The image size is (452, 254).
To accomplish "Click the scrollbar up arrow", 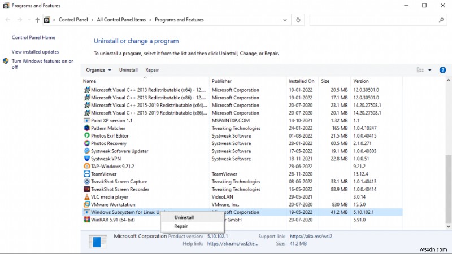I will point(448,80).
